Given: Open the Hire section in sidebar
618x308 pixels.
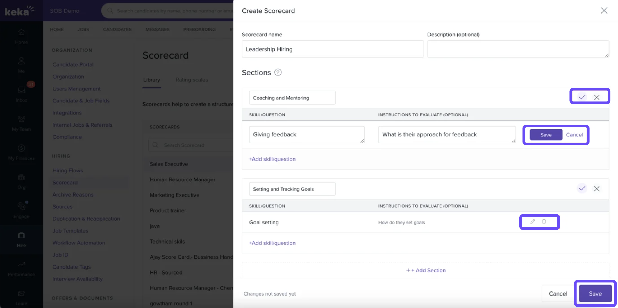Looking at the screenshot, I should coord(21,239).
